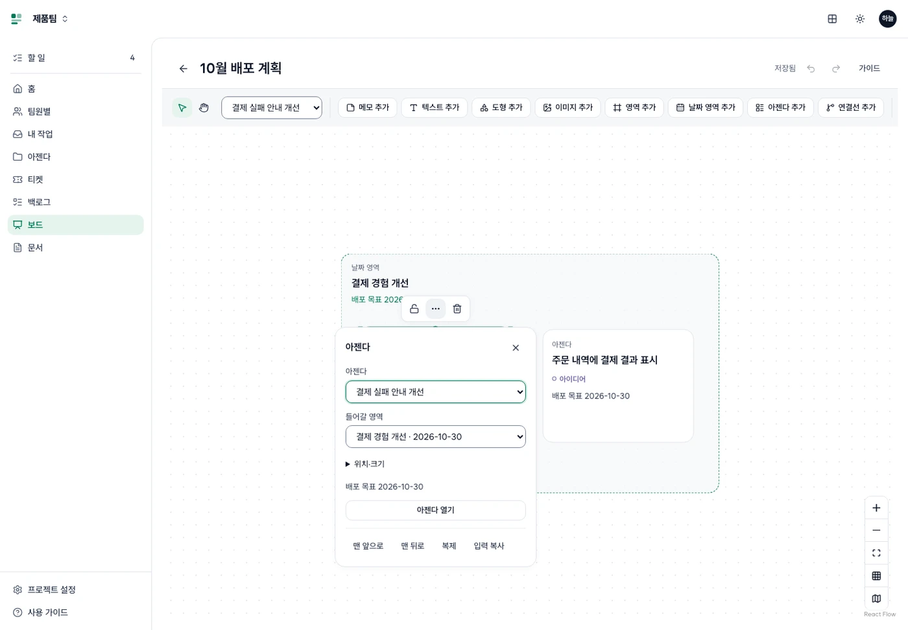Open 백로그 in the sidebar

[75, 202]
